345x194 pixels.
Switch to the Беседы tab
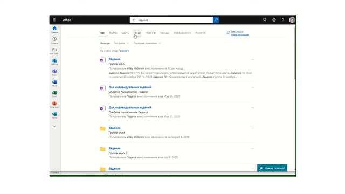[x=164, y=33]
